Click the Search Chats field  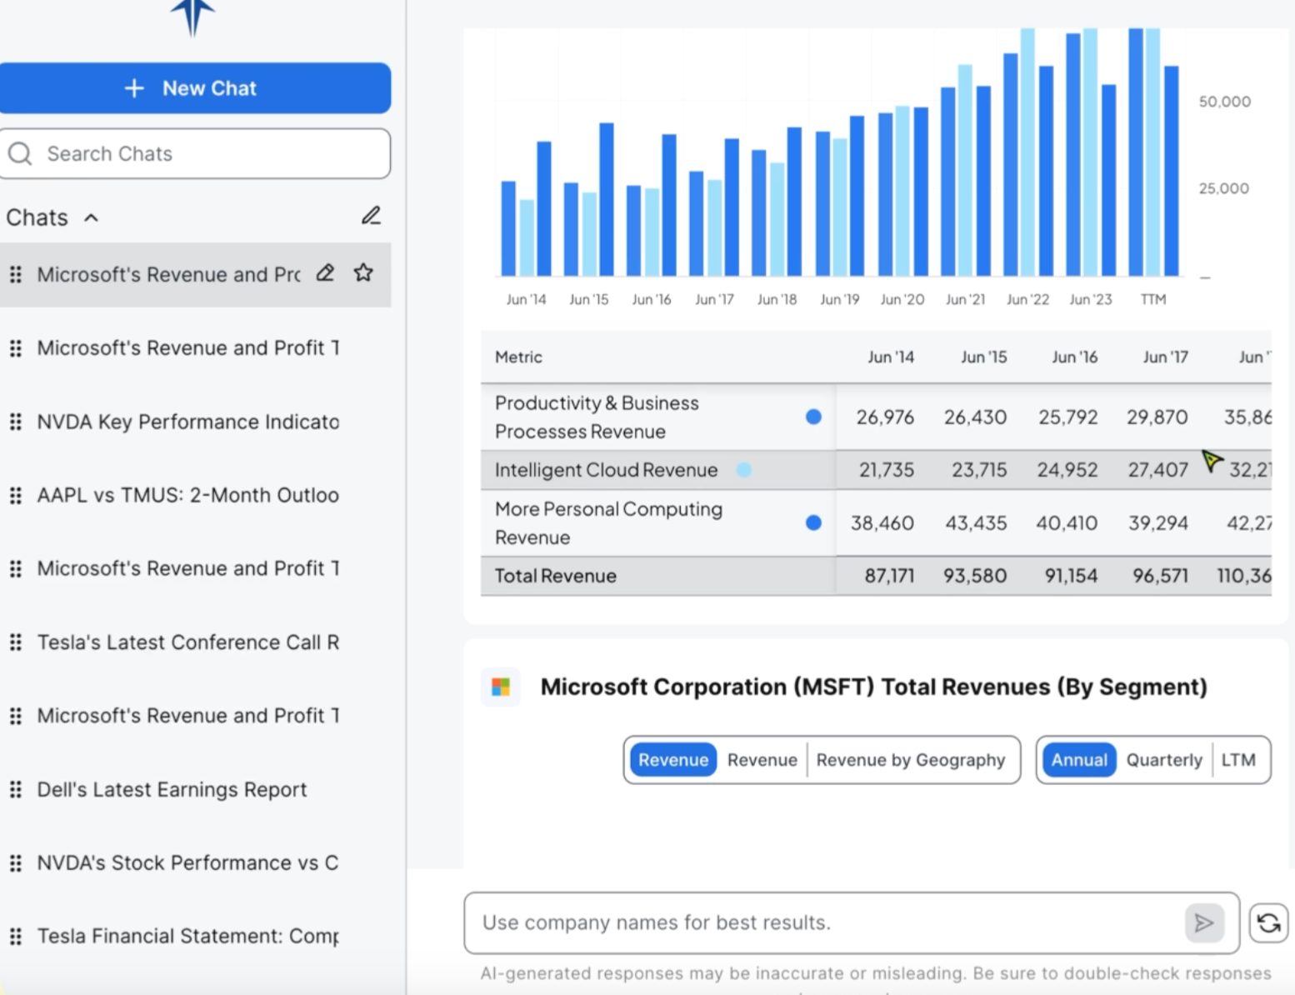(194, 153)
